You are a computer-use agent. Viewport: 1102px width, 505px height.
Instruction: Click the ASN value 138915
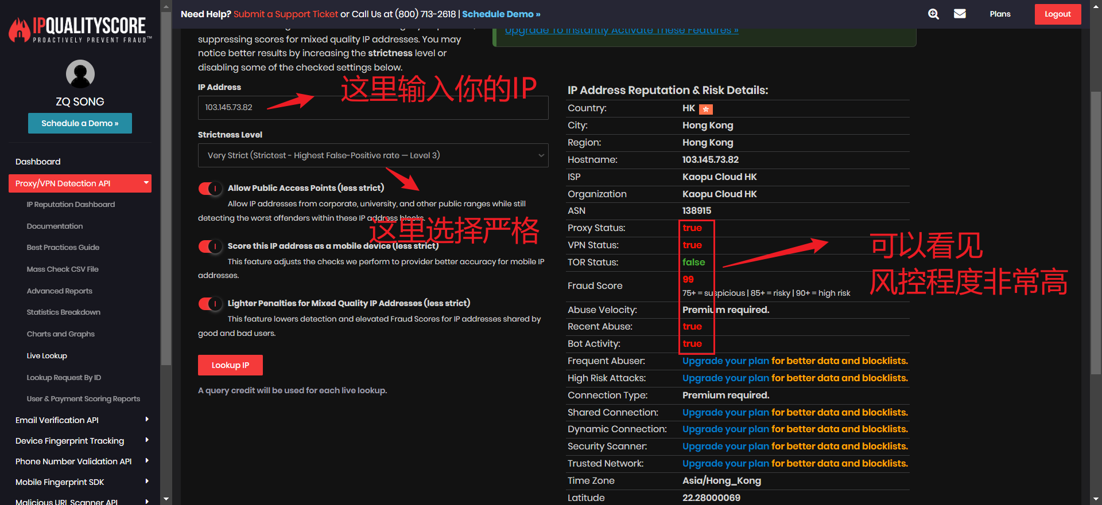[697, 211]
